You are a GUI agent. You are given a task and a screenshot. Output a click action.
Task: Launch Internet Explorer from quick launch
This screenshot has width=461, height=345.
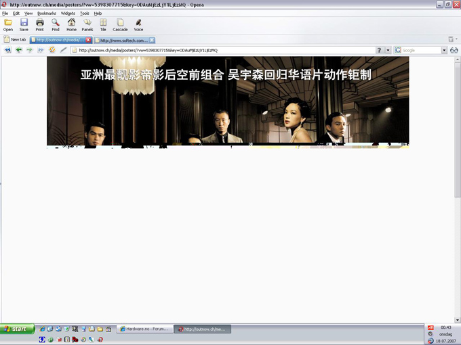tap(42, 329)
